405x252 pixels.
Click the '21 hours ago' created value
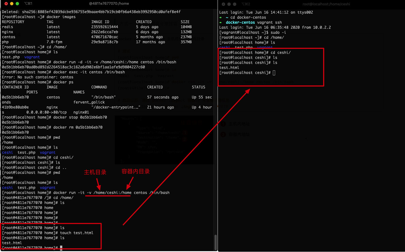[x=161, y=107]
